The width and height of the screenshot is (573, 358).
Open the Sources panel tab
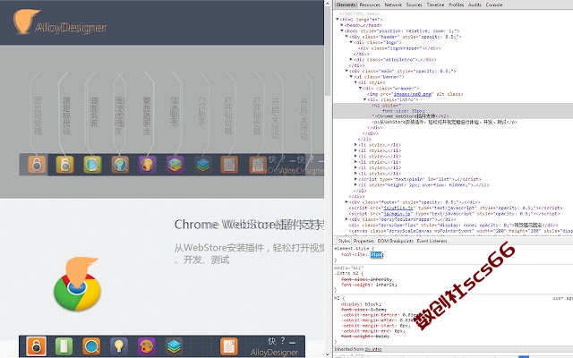[x=414, y=4]
